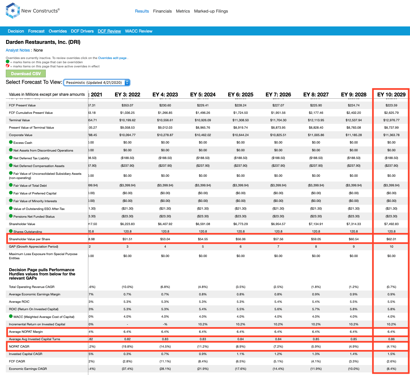410x375 pixels.
Task: Click the Corporate Value row label
Action: (x=21, y=135)
